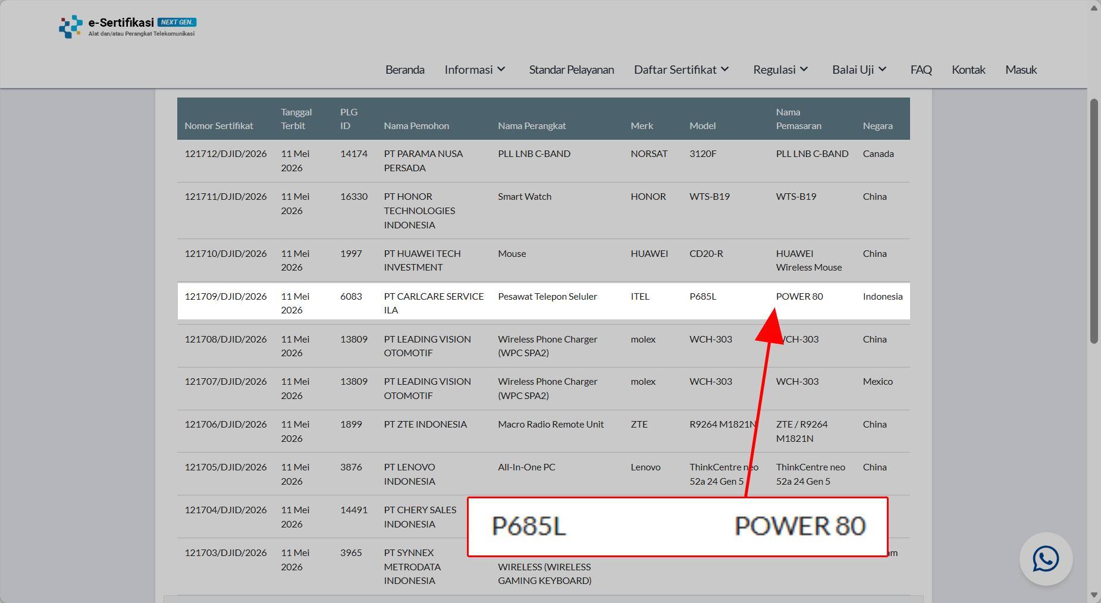Select certificate 121711/DJID/2026

[x=225, y=196]
